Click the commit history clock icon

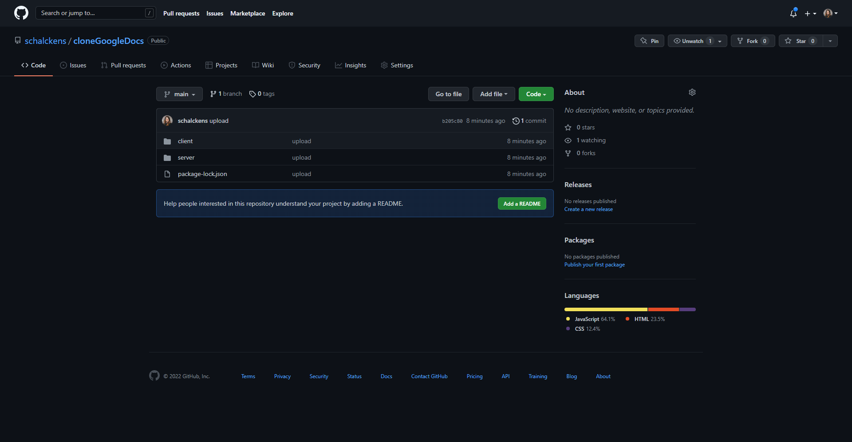click(x=516, y=121)
